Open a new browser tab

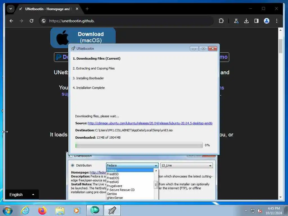click(87, 9)
